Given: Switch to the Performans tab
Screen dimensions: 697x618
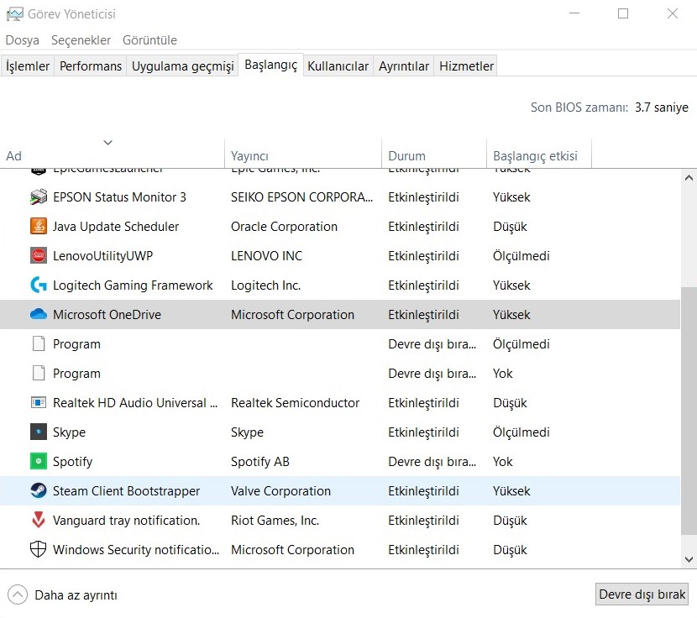Looking at the screenshot, I should click(x=91, y=65).
